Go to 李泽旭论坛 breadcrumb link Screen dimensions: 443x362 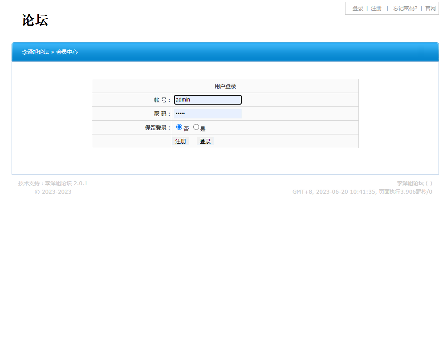coord(36,52)
